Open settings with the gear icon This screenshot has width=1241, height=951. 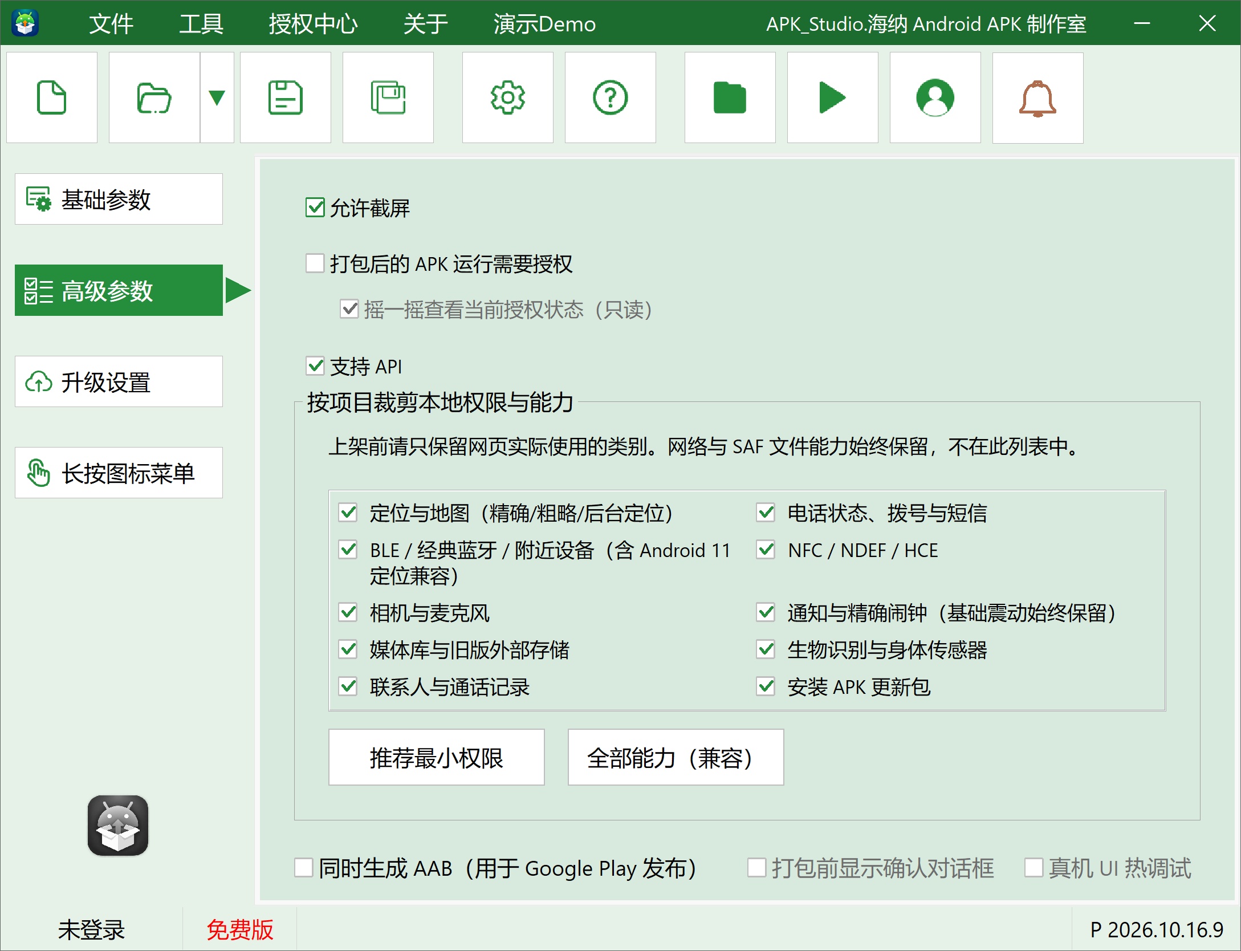click(508, 97)
